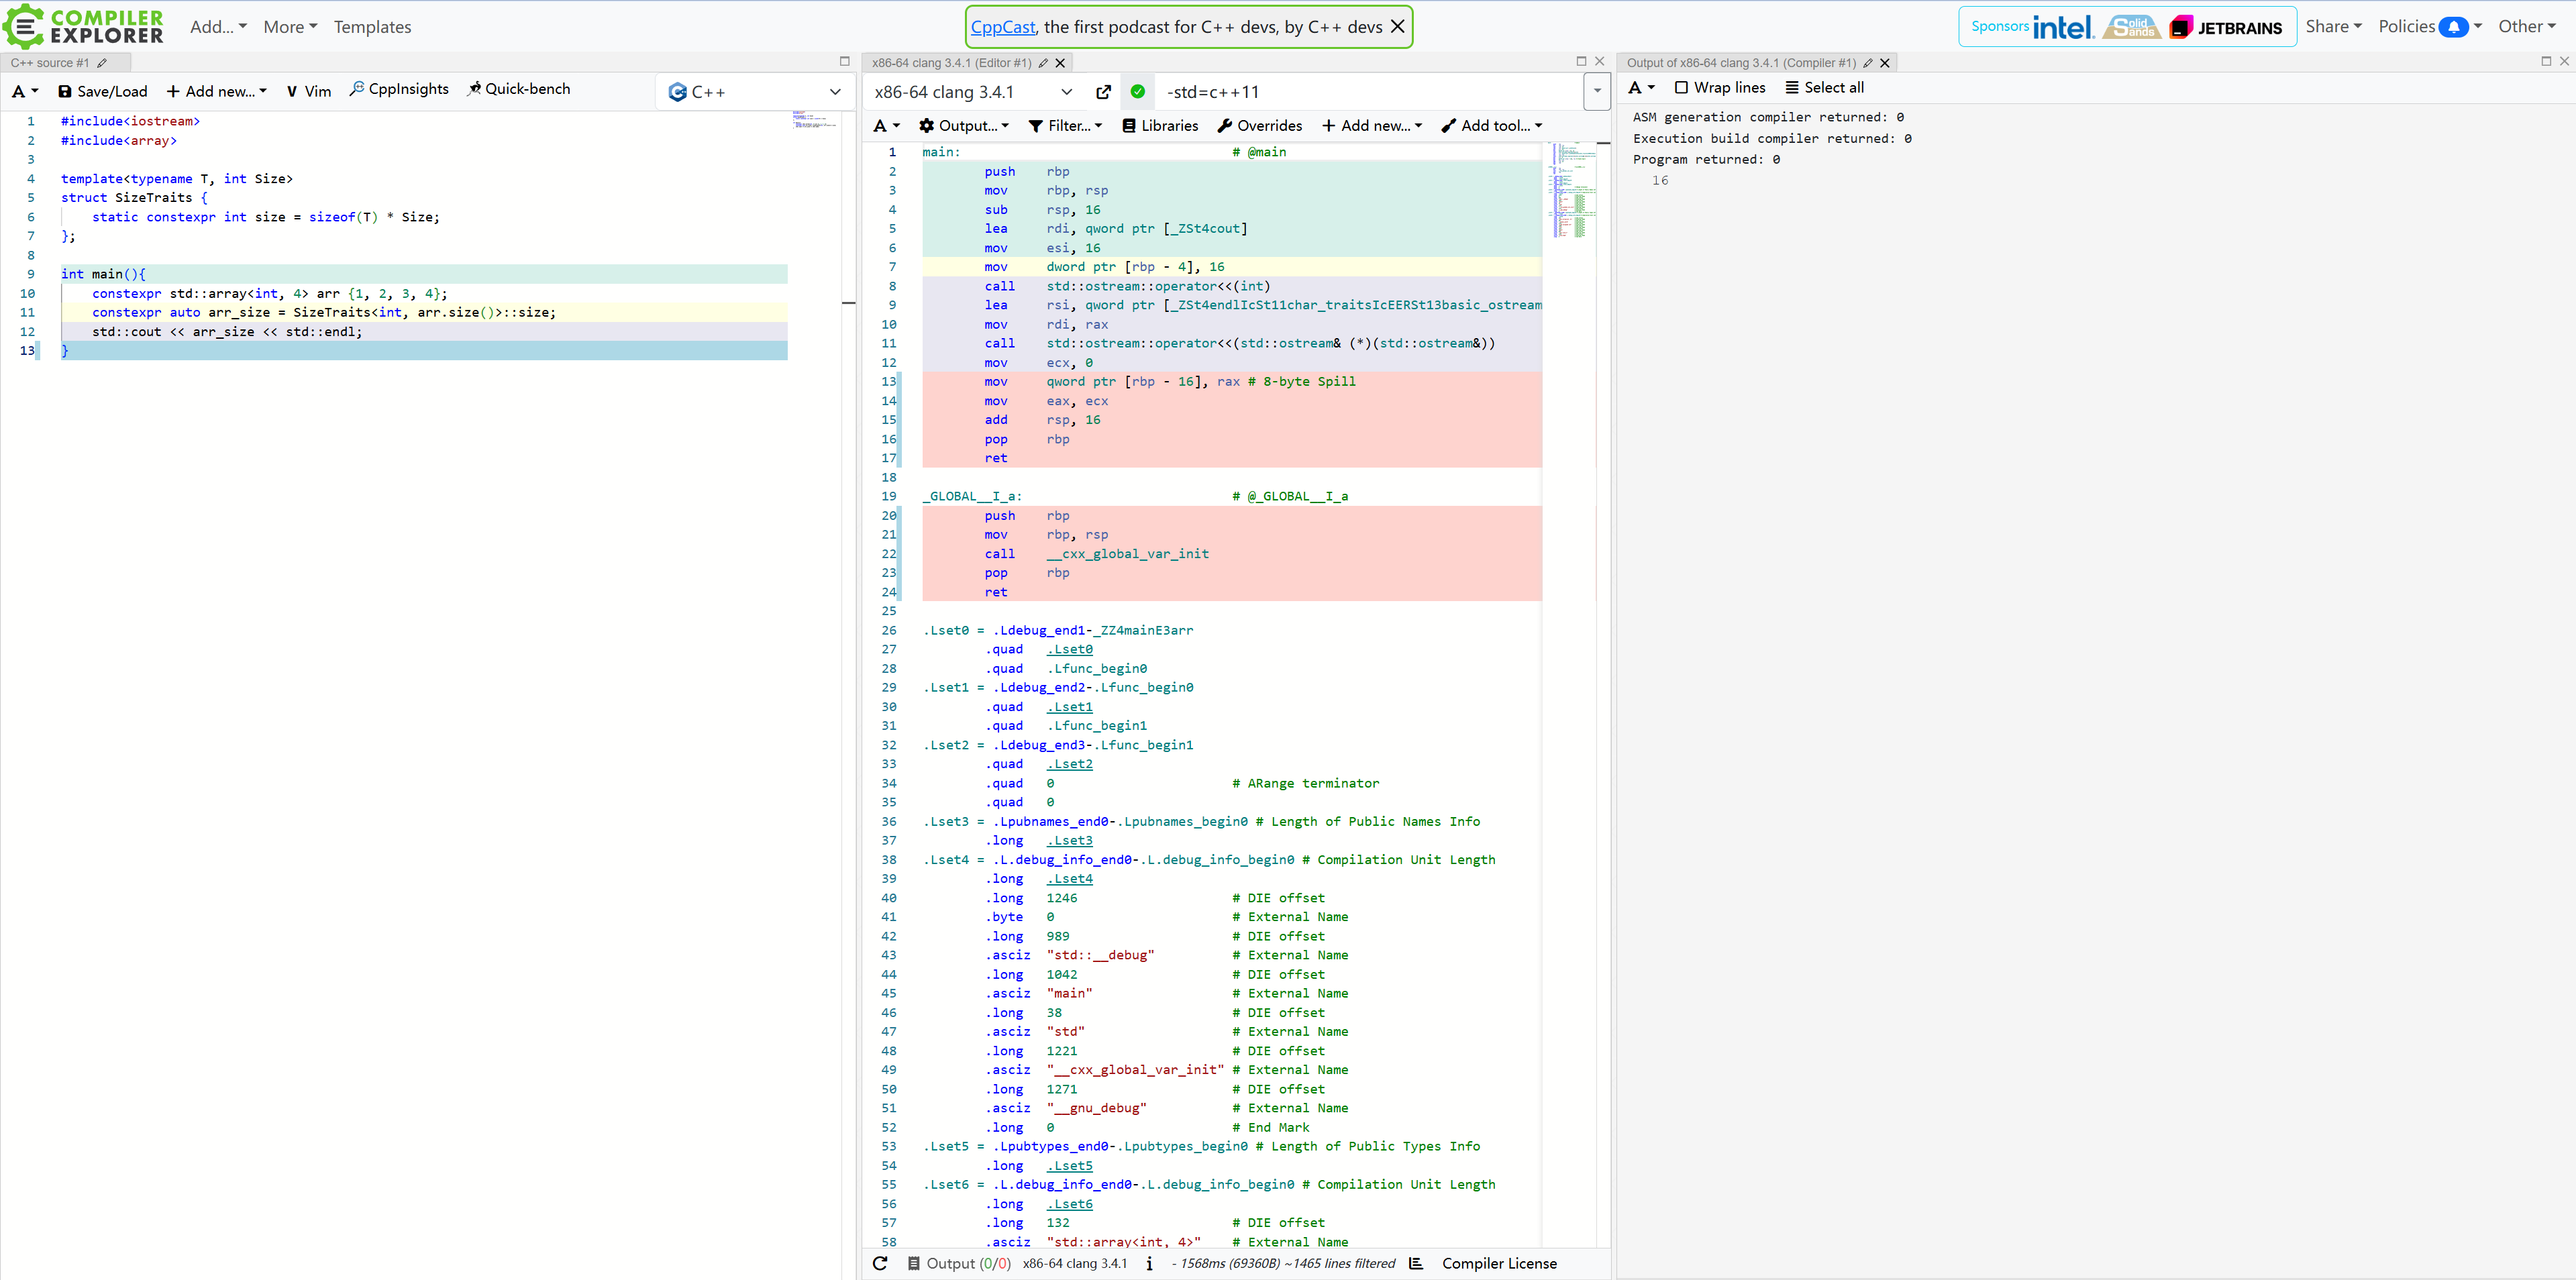Rename C++ source #1 tab with pencil icon
Screen dimensions: 2576x1280
[x=102, y=62]
